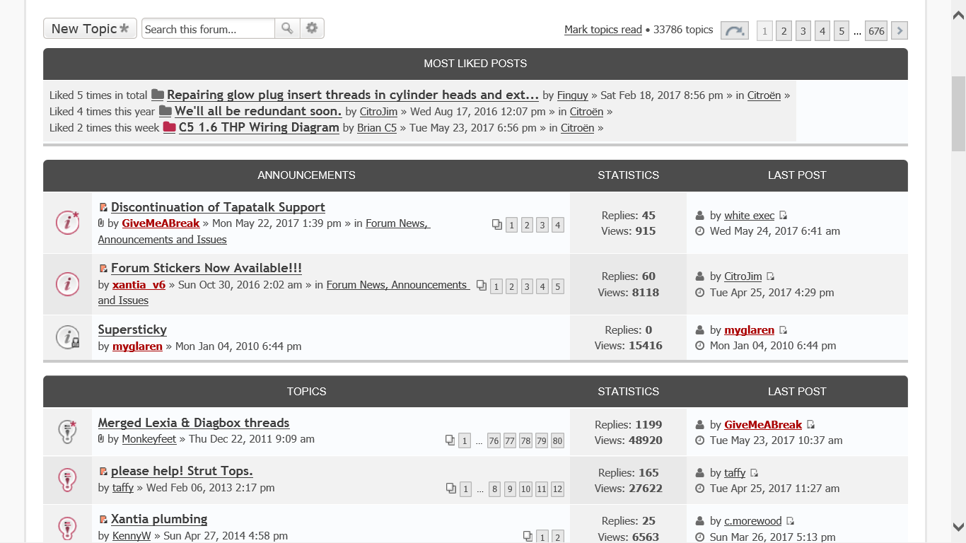Go to forum page 5
The width and height of the screenshot is (966, 543).
[x=841, y=30]
